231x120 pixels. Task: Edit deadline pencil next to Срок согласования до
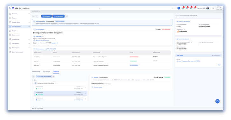tap(192, 42)
